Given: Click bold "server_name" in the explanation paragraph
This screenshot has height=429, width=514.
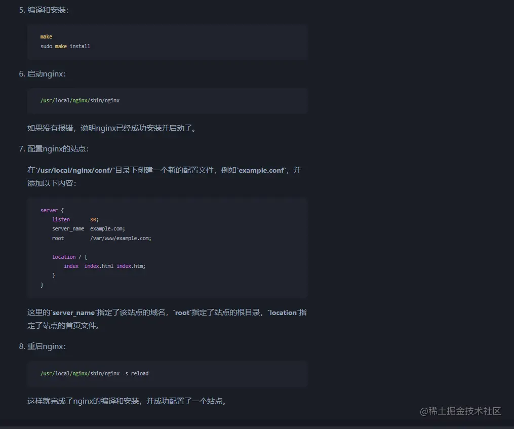Looking at the screenshot, I should click(73, 313).
